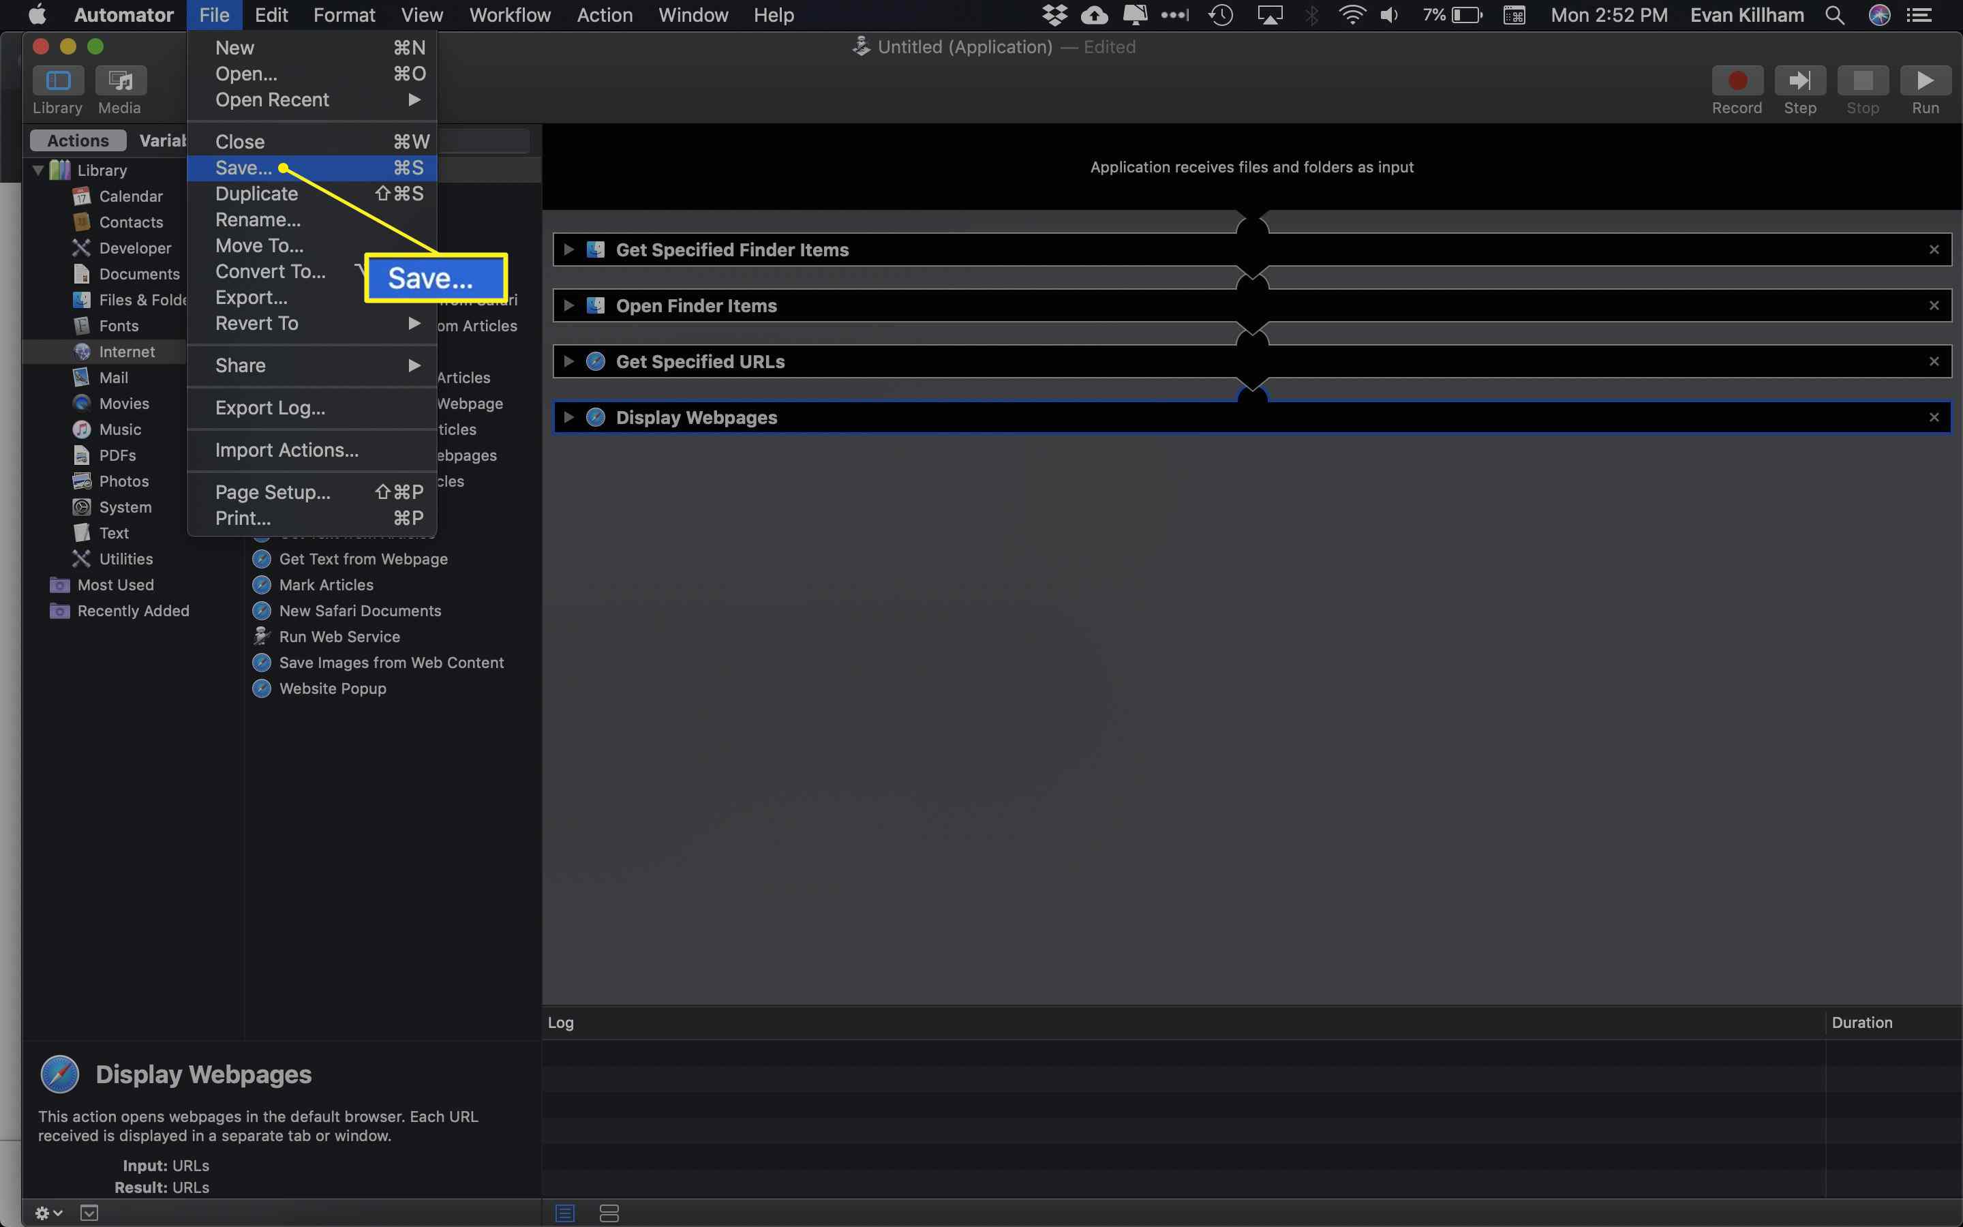
Task: Switch to the Actions tab
Action: [x=78, y=141]
